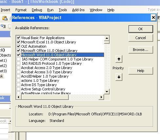Enable Active DS Type Library checkbox

(x=19, y=84)
